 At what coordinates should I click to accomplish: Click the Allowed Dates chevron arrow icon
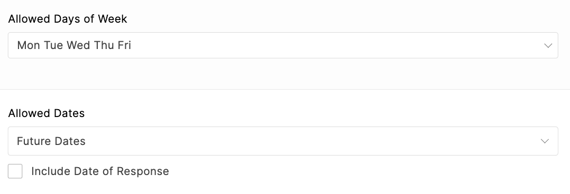(545, 141)
